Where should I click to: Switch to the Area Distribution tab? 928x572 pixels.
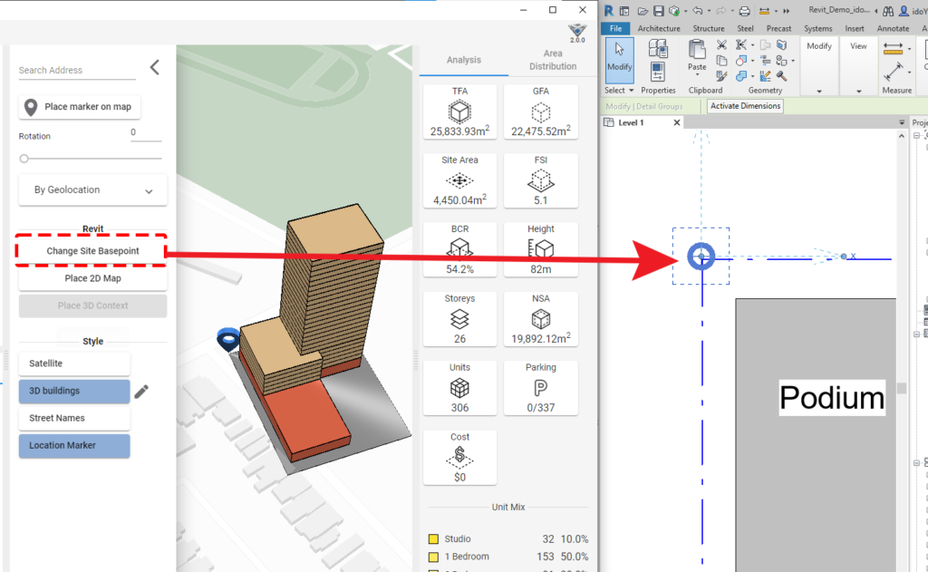(553, 60)
